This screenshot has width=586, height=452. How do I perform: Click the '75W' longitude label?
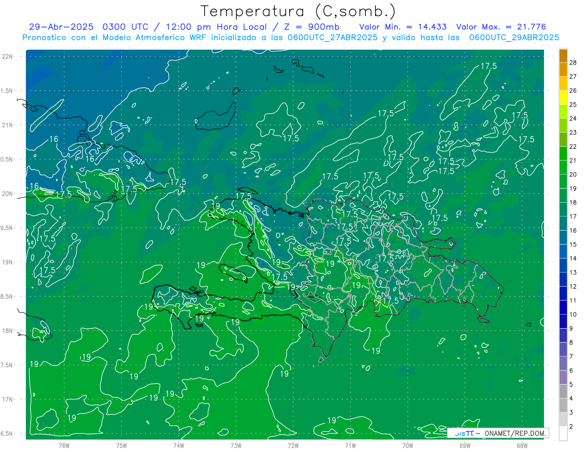coord(121,445)
